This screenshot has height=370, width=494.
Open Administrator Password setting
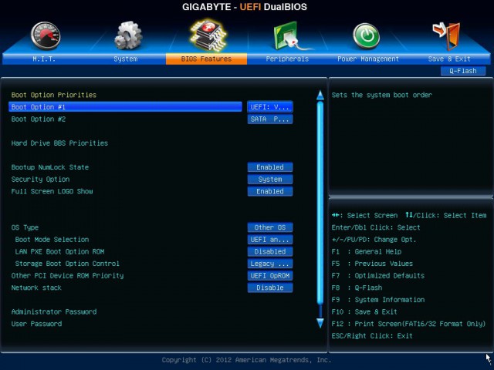tap(54, 311)
